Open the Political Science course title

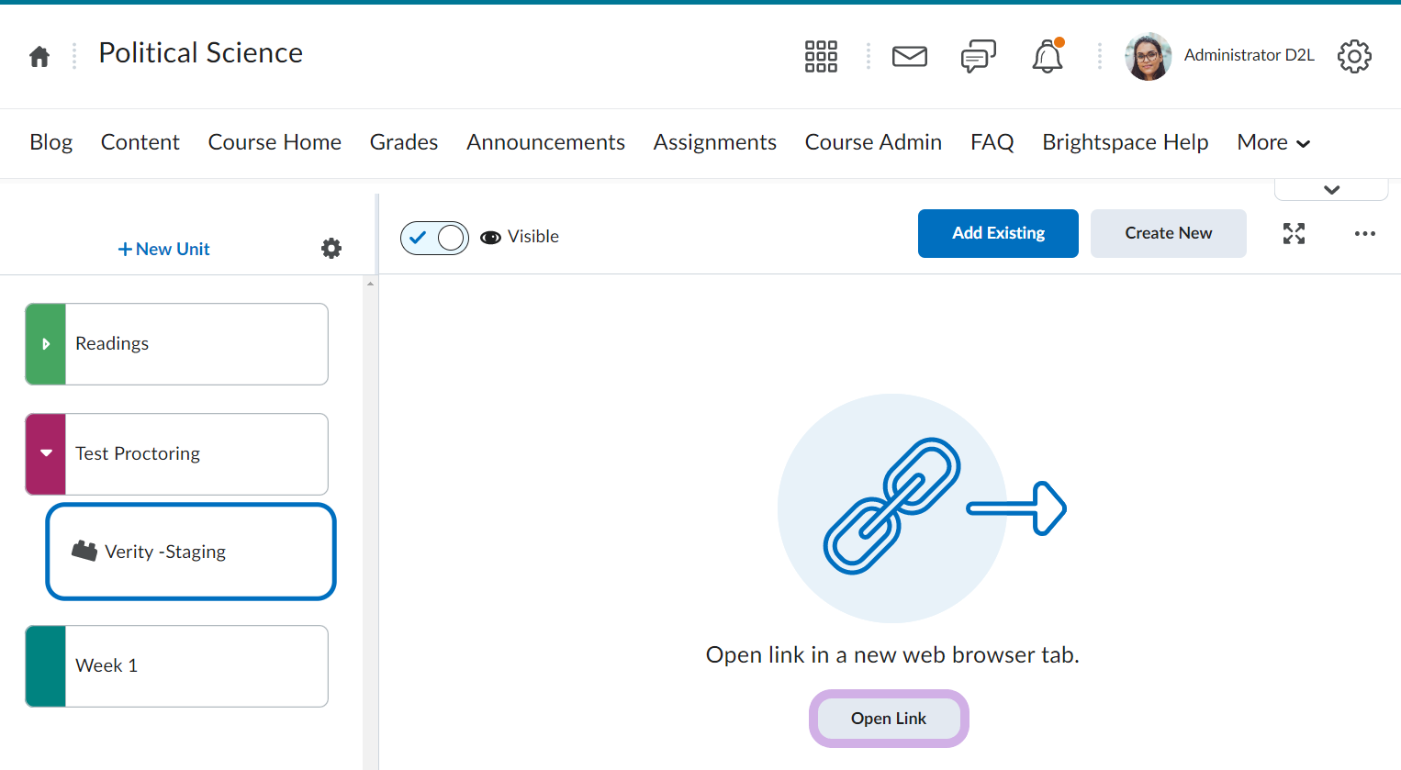click(x=201, y=53)
